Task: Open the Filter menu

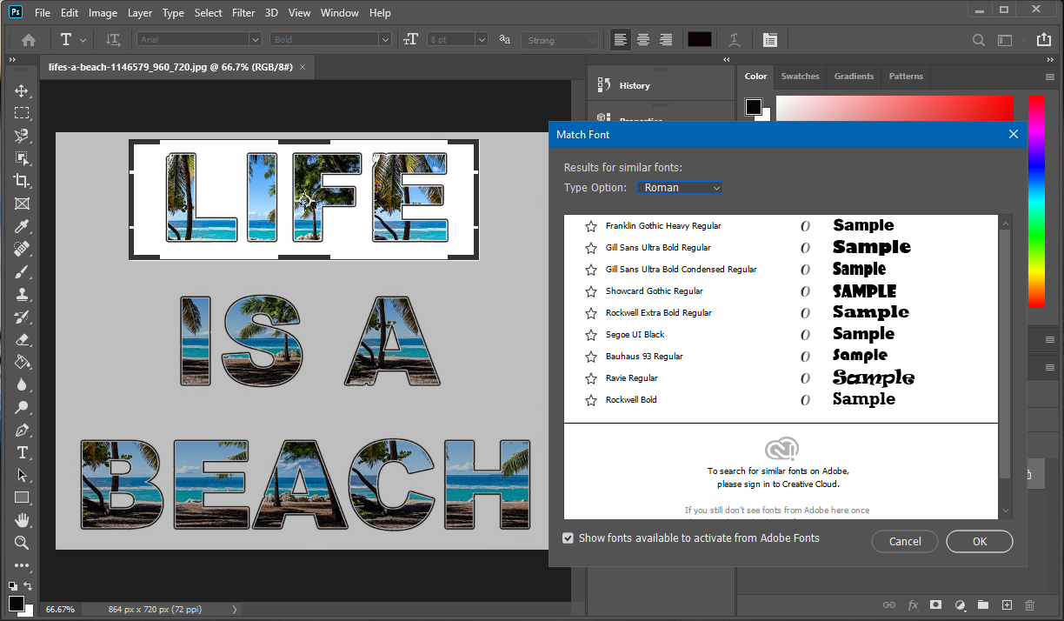Action: click(x=243, y=13)
